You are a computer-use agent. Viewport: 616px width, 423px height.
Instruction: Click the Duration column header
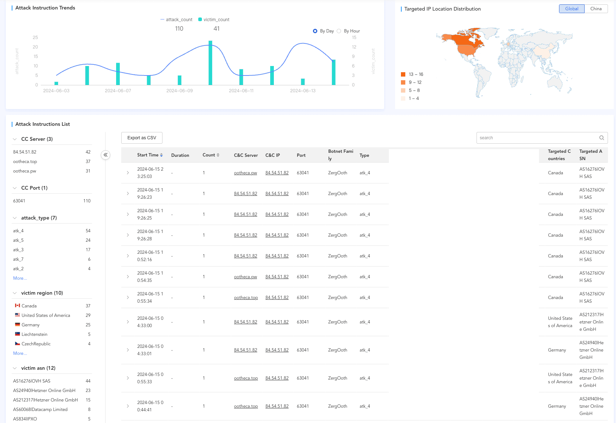pyautogui.click(x=180, y=155)
